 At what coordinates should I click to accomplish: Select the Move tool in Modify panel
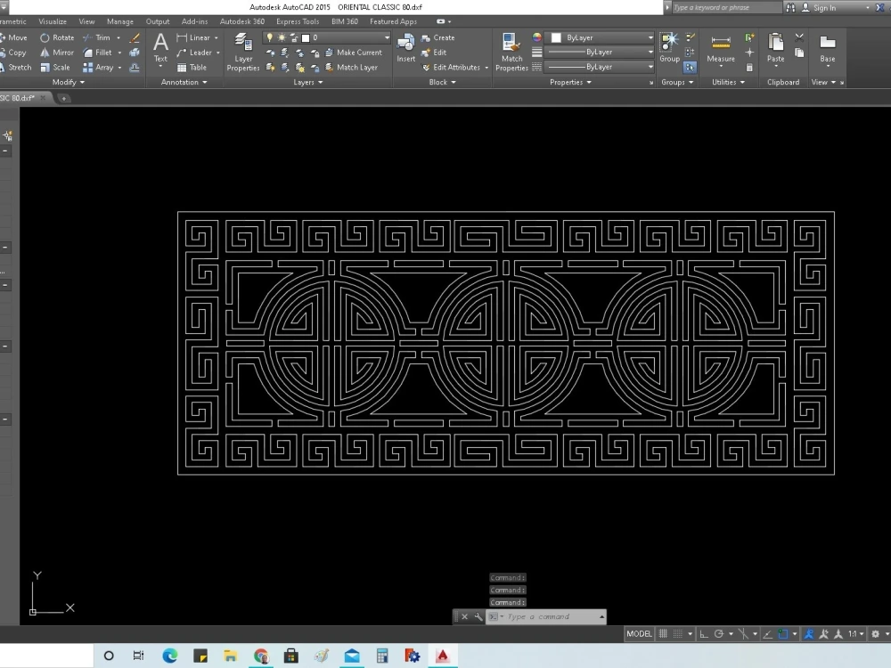click(x=15, y=37)
